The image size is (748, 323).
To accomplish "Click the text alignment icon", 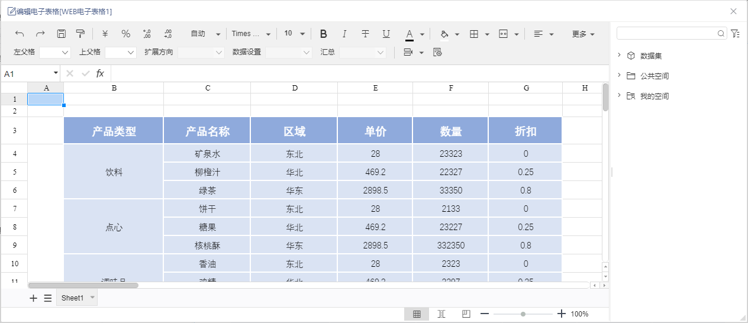I will coord(538,34).
